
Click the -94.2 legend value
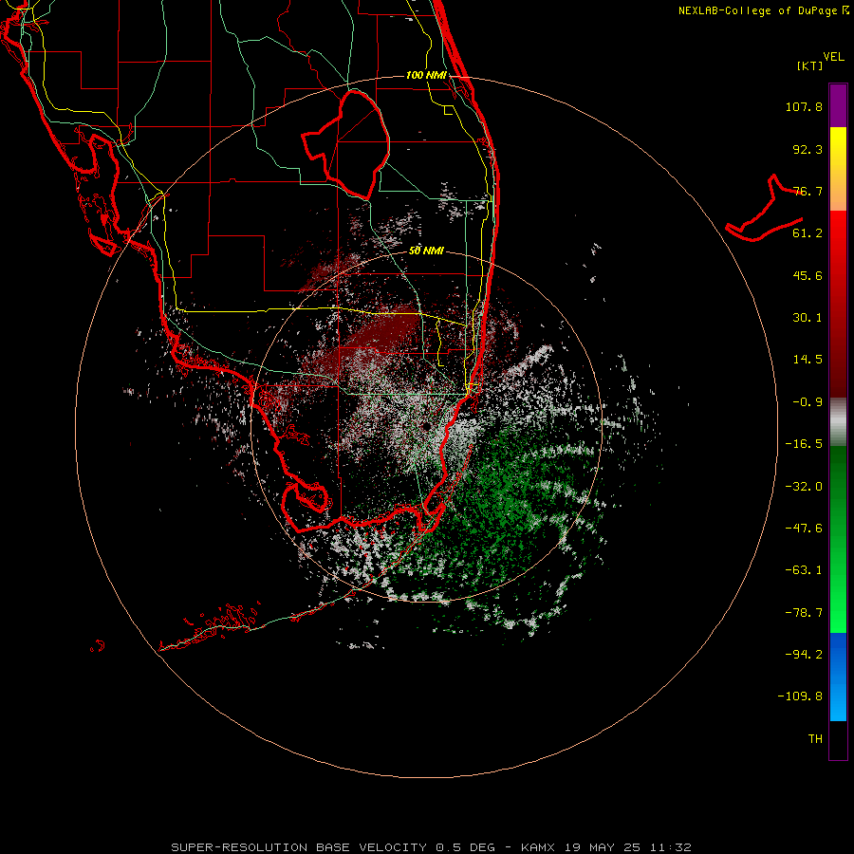pyautogui.click(x=804, y=654)
